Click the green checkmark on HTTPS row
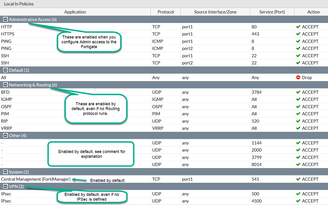328x205 pixels. [298, 34]
